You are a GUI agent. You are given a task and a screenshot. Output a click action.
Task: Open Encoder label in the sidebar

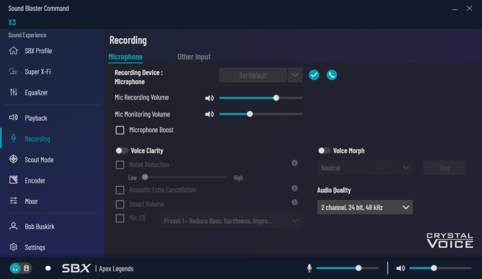pyautogui.click(x=35, y=180)
